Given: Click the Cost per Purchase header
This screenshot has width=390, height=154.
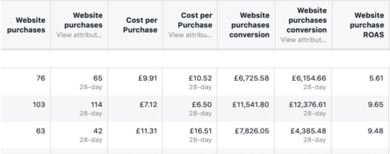Looking at the screenshot, I should (140, 25).
